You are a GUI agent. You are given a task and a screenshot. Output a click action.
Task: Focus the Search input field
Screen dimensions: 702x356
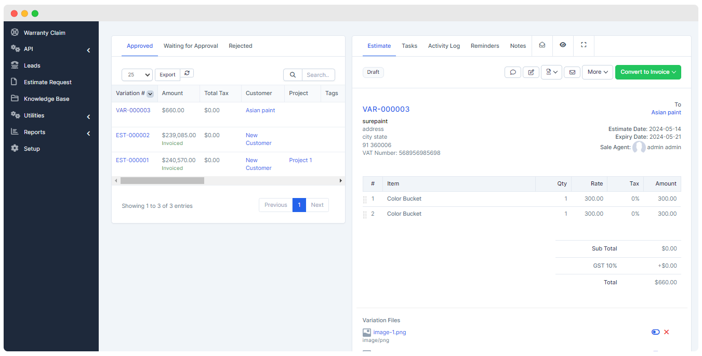(318, 75)
